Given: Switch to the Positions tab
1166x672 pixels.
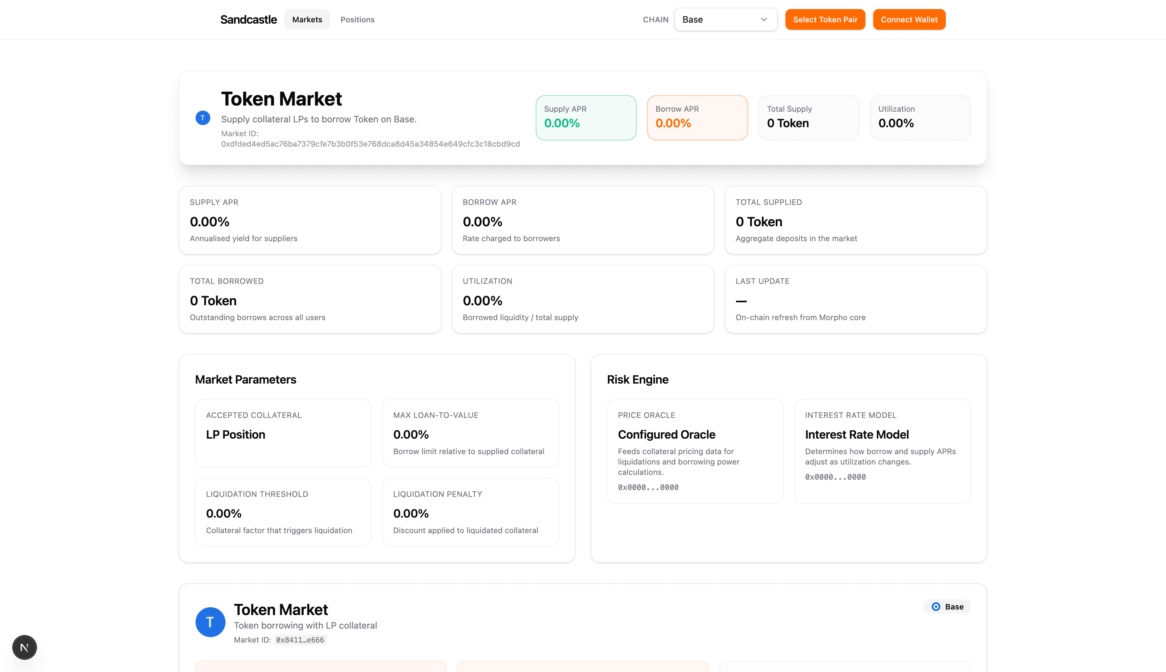Looking at the screenshot, I should pyautogui.click(x=358, y=19).
